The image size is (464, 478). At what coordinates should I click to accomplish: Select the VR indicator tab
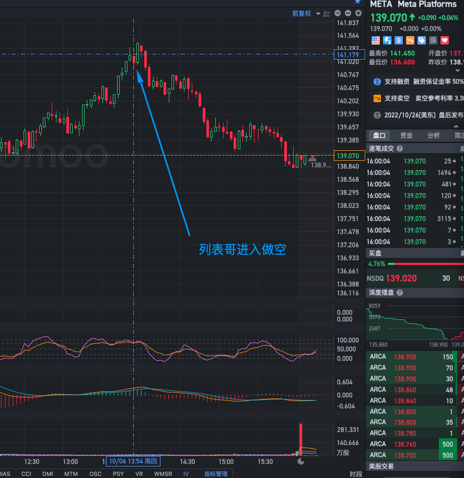[139, 474]
